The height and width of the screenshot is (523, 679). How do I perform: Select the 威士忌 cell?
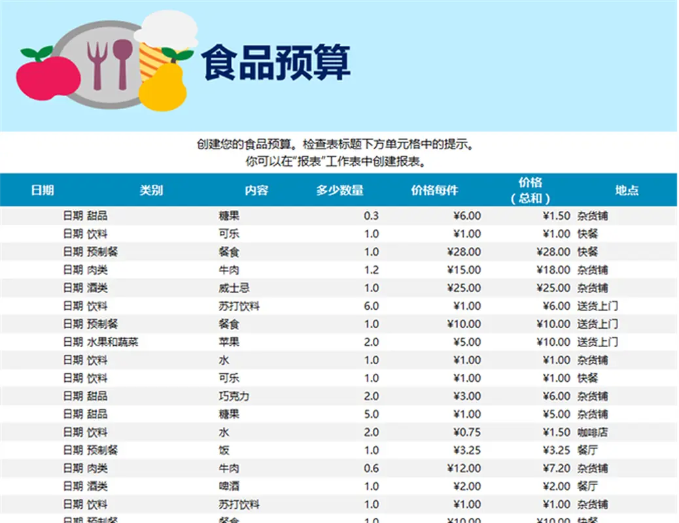click(x=234, y=288)
